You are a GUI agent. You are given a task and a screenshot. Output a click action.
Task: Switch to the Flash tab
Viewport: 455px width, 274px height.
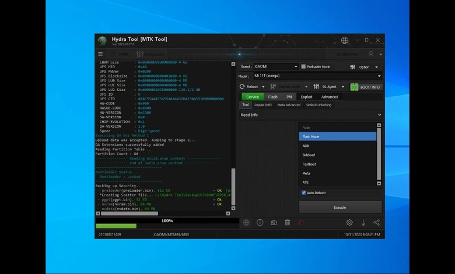tap(272, 97)
